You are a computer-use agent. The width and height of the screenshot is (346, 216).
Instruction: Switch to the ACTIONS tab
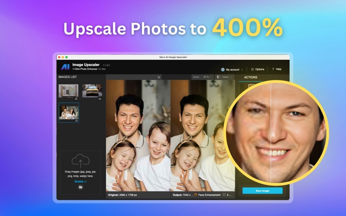(x=250, y=77)
